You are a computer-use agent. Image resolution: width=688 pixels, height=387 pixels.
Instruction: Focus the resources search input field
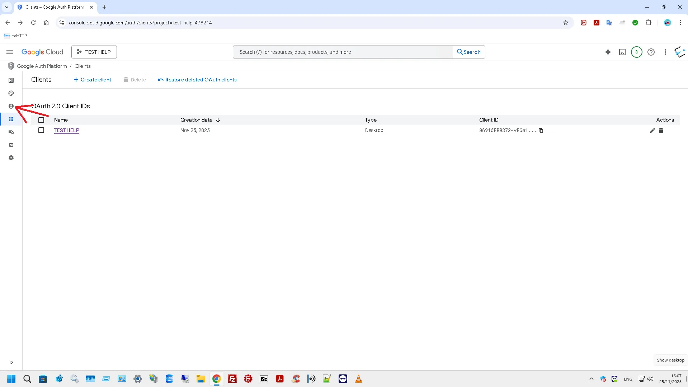(x=343, y=52)
